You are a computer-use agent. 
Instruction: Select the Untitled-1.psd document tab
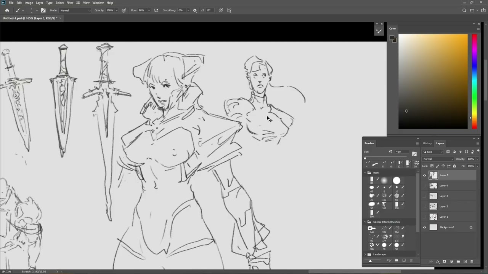[30, 18]
